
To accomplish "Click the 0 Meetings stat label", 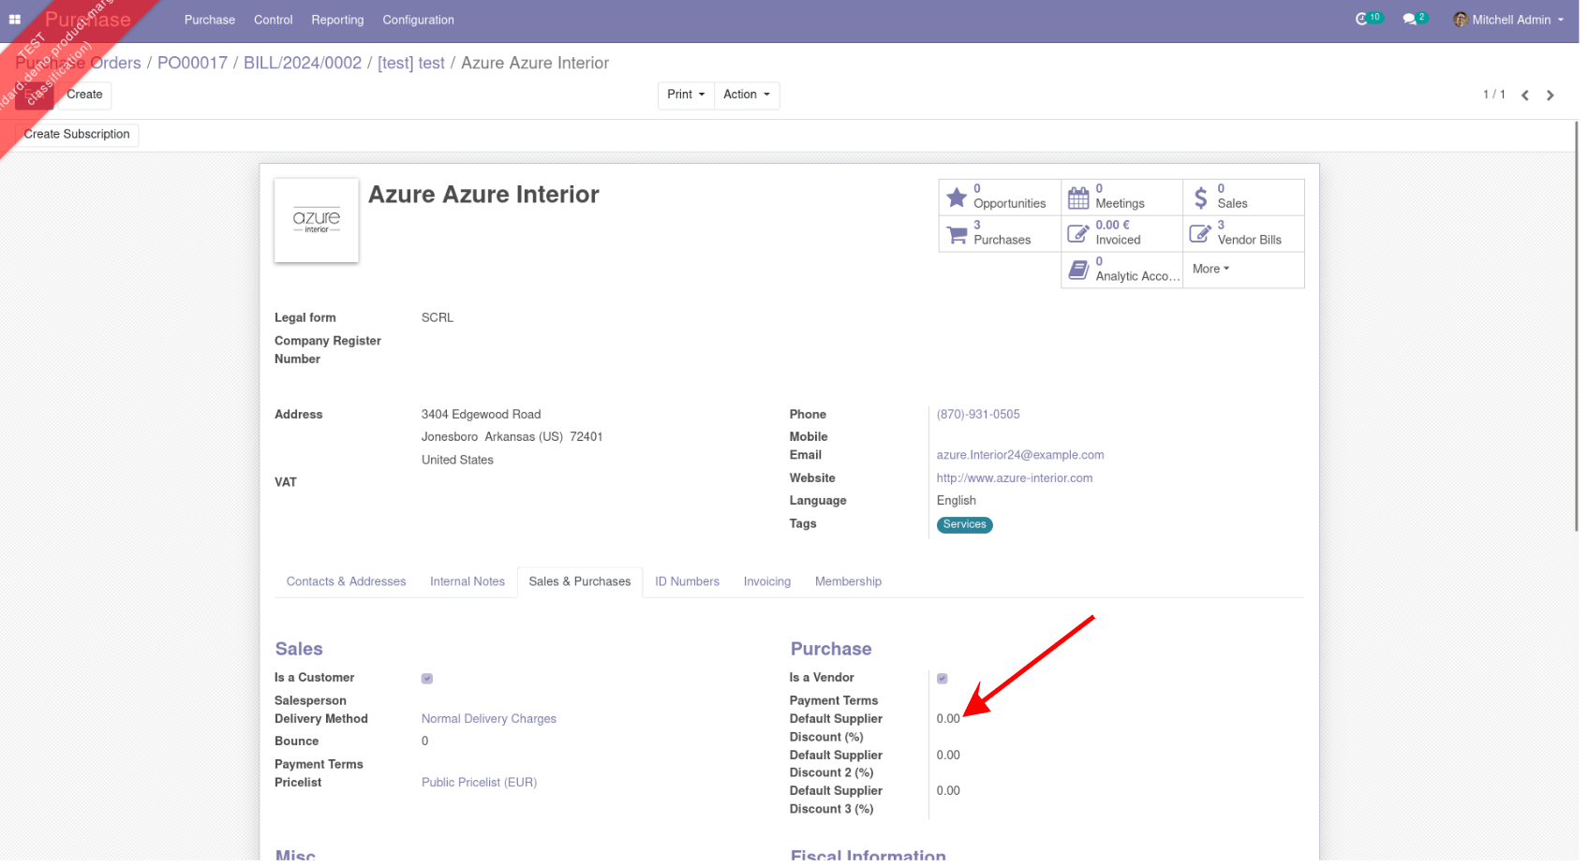I will [1120, 197].
